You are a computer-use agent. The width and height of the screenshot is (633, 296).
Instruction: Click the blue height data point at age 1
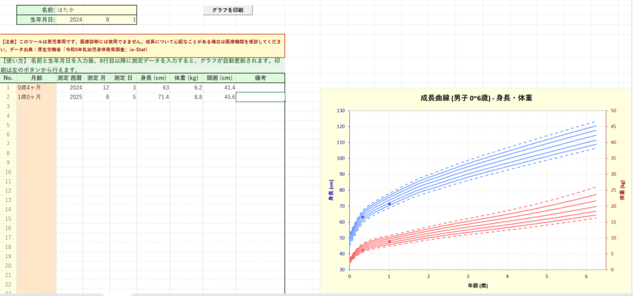pyautogui.click(x=389, y=204)
